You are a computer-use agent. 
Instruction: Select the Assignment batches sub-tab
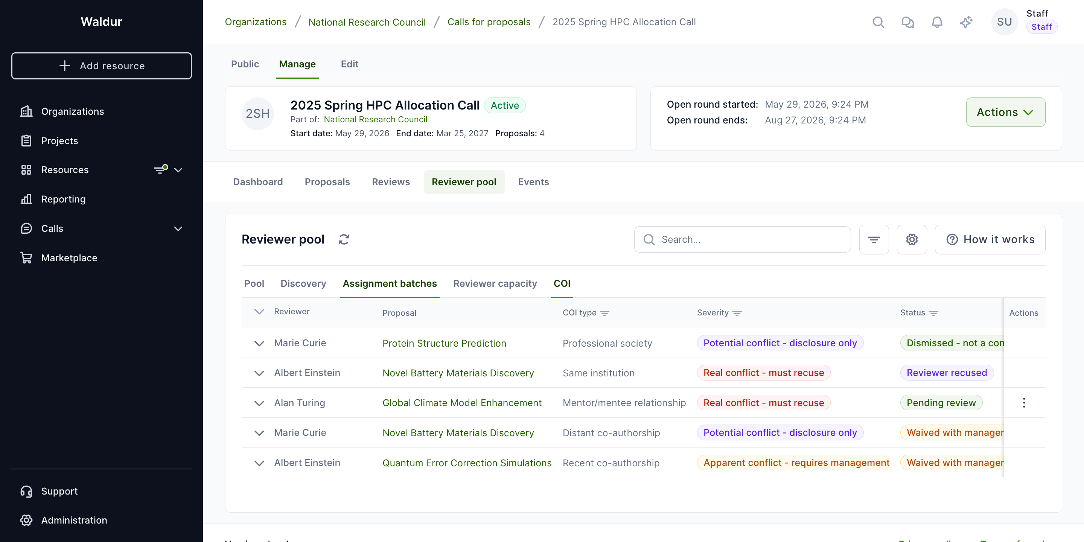point(389,284)
